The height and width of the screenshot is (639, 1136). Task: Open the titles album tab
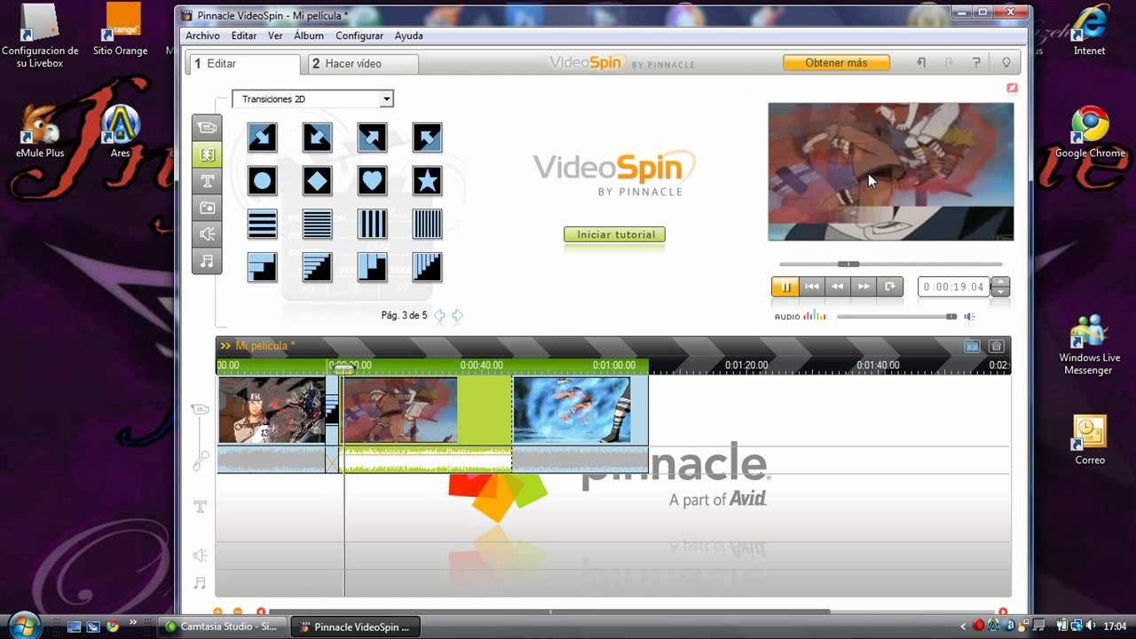coord(207,181)
